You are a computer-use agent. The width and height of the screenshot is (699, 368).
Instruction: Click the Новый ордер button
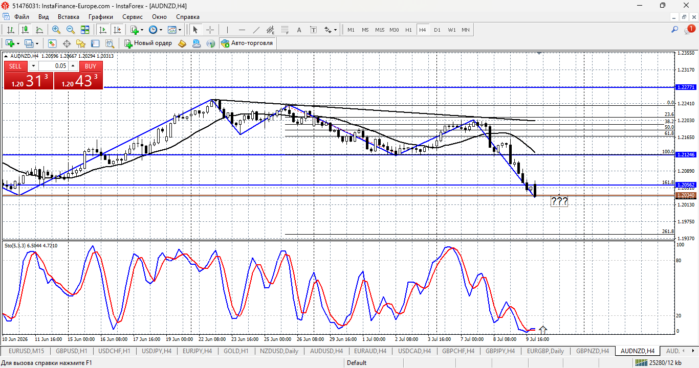(x=148, y=43)
